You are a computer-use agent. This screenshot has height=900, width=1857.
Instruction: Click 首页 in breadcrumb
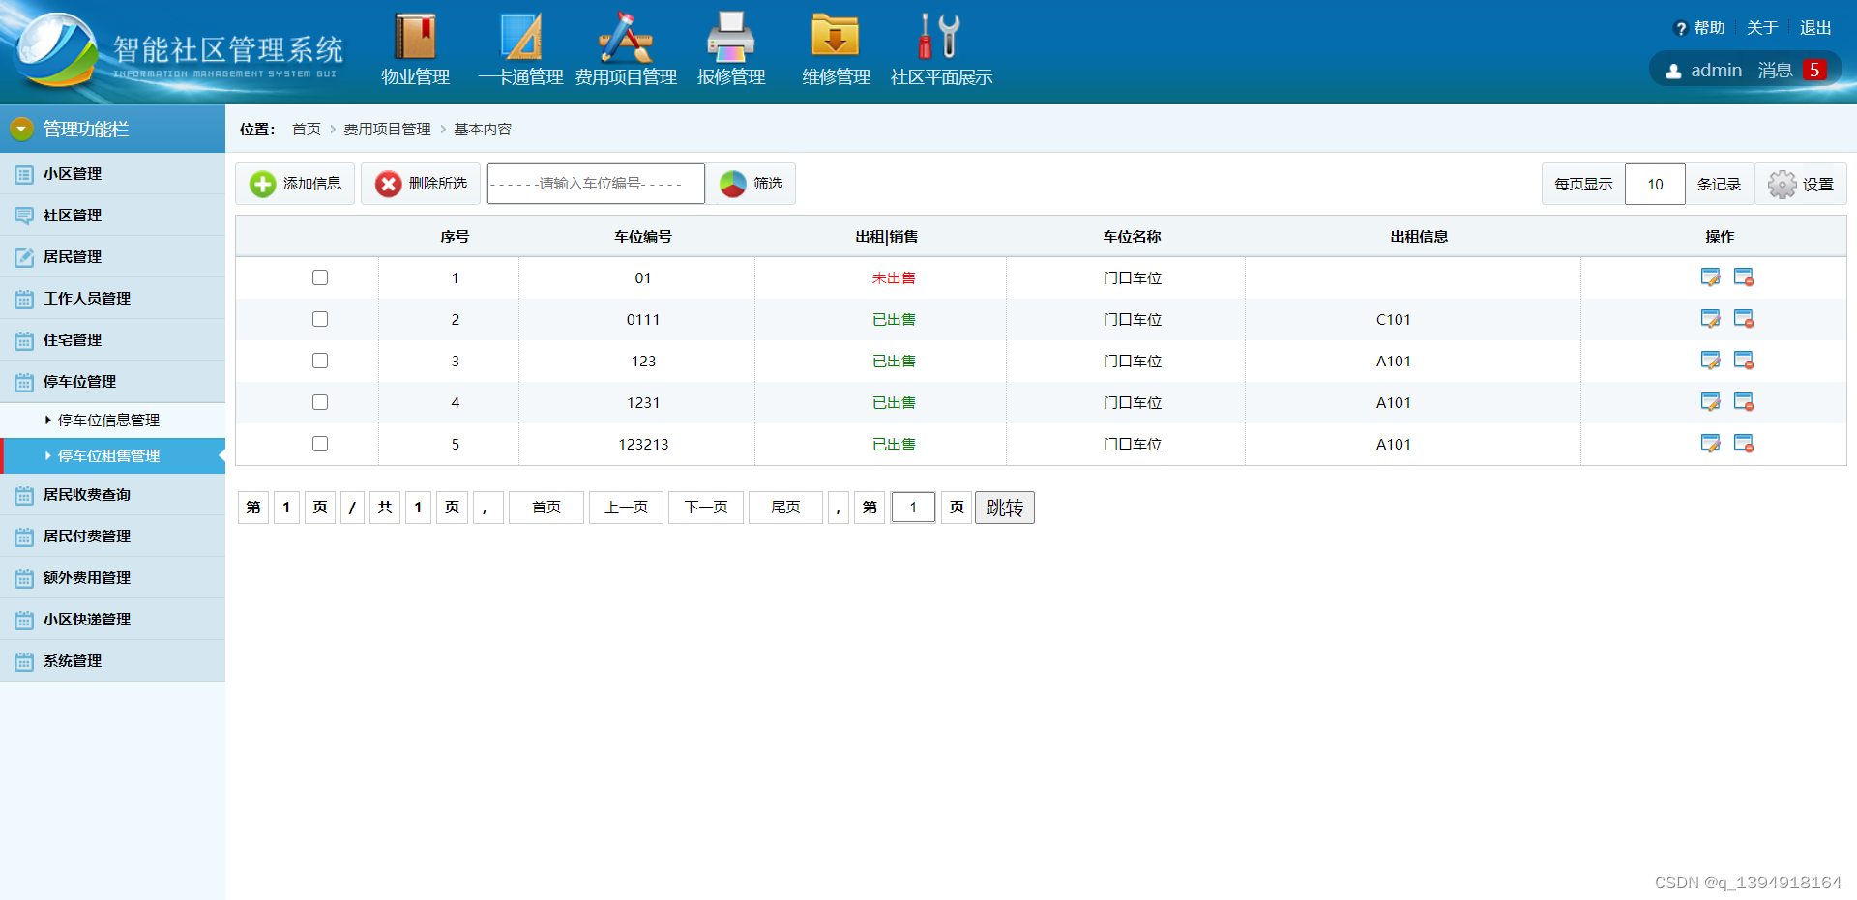[x=306, y=130]
